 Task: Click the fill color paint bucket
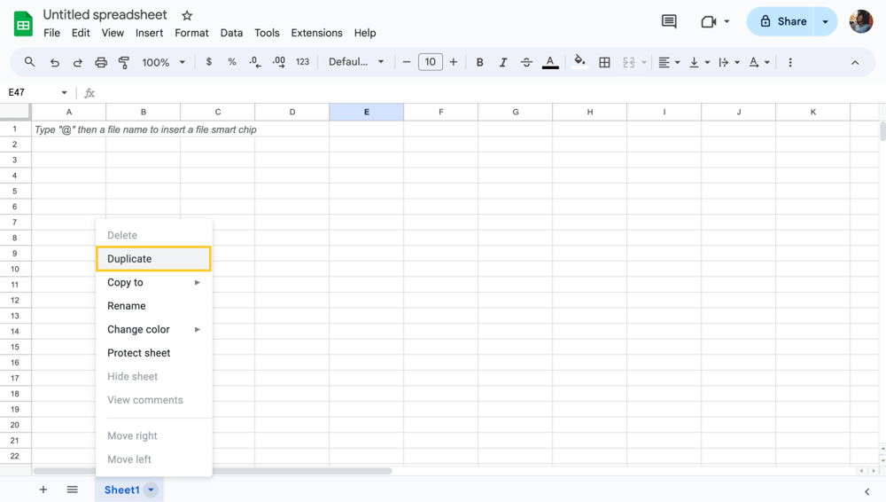(579, 62)
